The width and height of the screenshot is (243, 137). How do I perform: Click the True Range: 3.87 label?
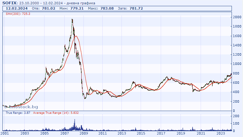pyautogui.click(x=18, y=113)
